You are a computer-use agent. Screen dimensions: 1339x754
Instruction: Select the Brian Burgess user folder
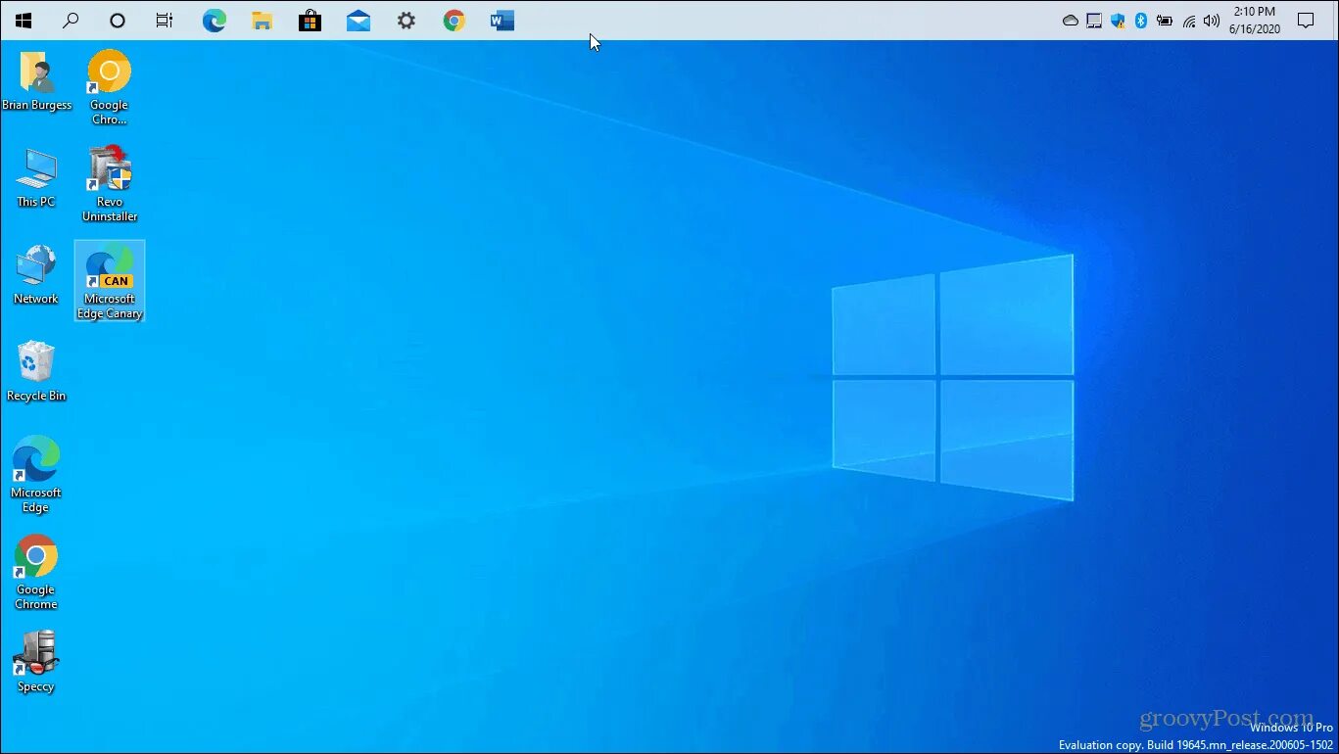tap(36, 81)
